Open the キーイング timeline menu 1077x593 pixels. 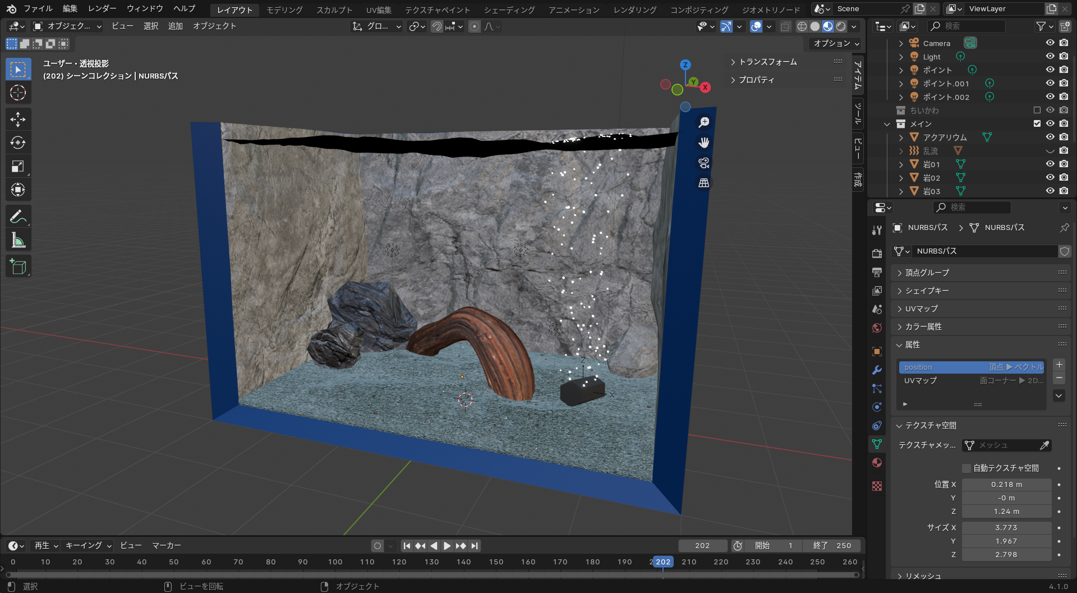point(89,546)
